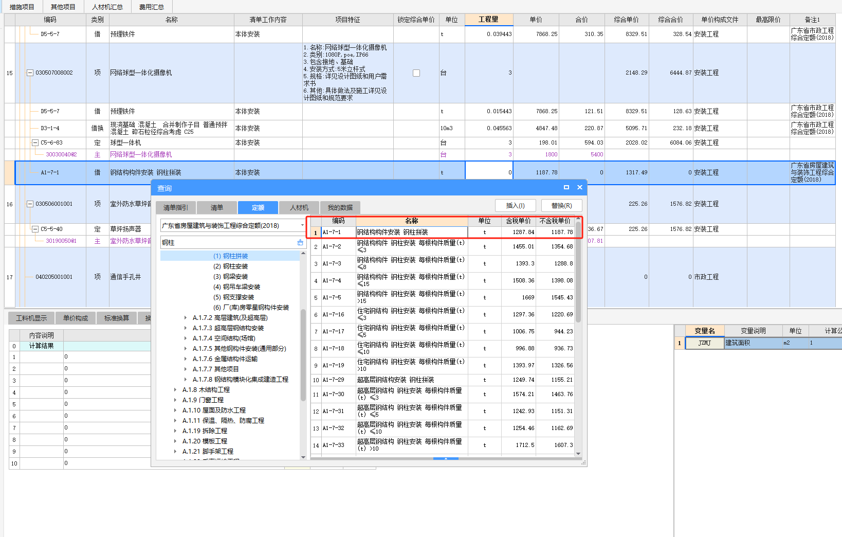Viewport: 842px width, 537px height.
Task: Click the tree list scroll-up arrow in 查询 dialog
Action: tap(303, 253)
